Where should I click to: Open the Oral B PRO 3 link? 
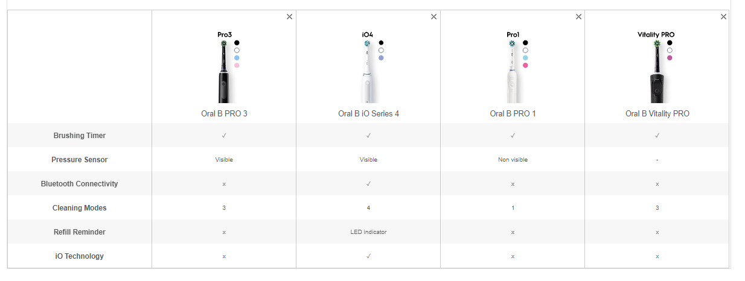point(224,113)
